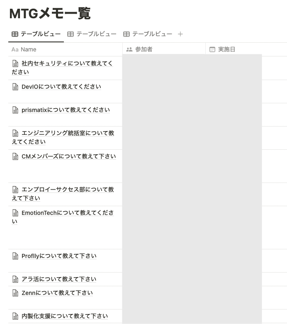
Task: Click page icon beside Zenn row
Action: coord(15,293)
